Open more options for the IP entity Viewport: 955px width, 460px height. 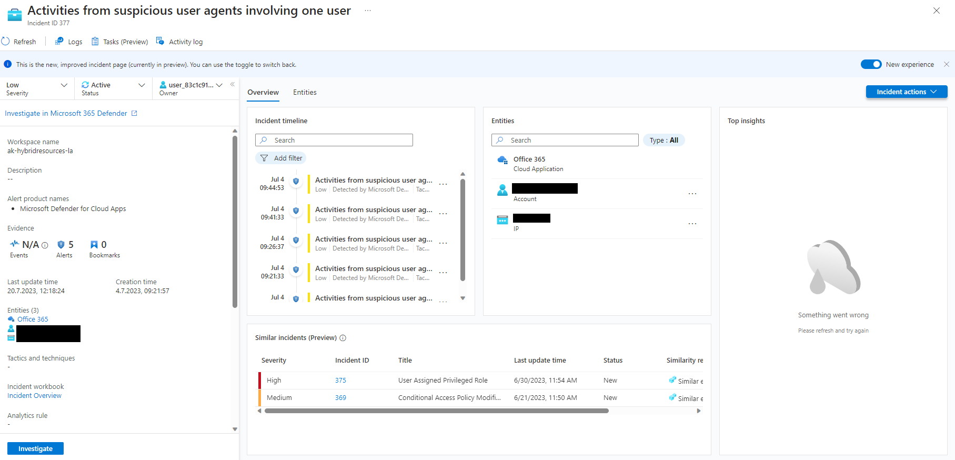point(692,224)
